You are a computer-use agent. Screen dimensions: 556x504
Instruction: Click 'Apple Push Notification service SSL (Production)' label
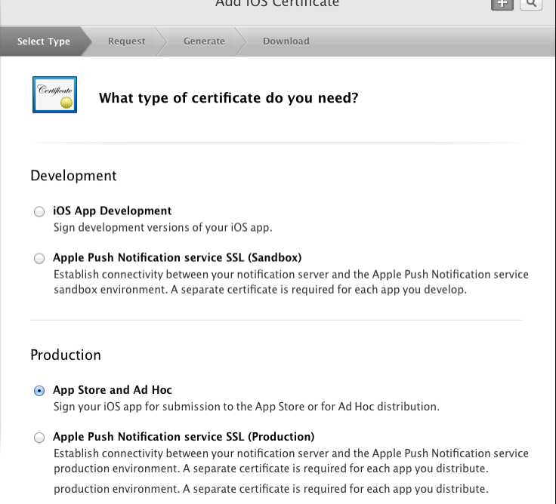click(184, 436)
